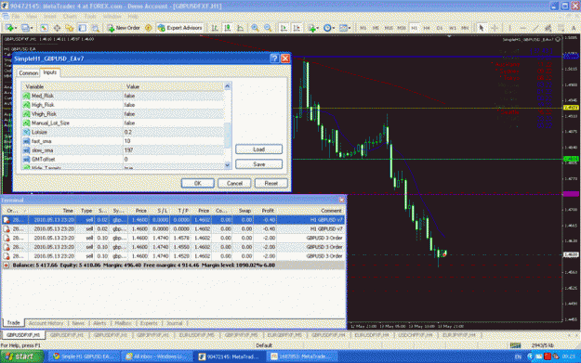Open the Navigator folder-star icon
The image size is (581, 363).
click(70, 28)
